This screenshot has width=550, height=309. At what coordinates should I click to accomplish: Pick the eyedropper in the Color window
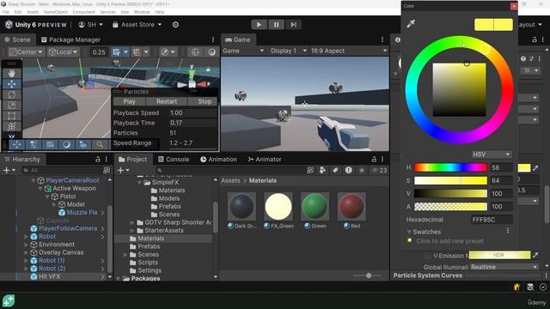coord(411,23)
